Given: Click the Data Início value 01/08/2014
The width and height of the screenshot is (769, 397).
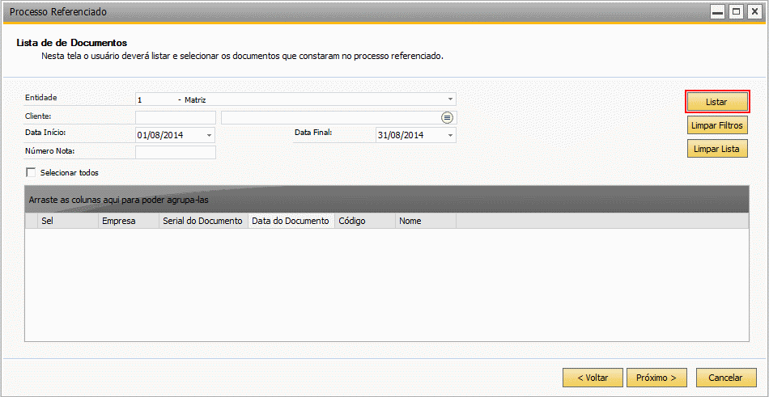Looking at the screenshot, I should pos(160,135).
